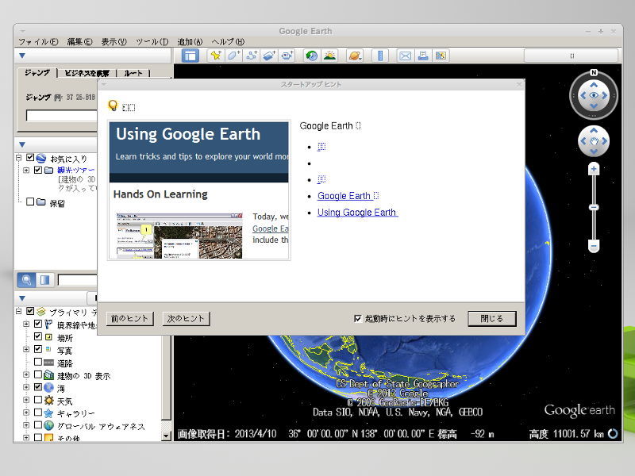The width and height of the screenshot is (635, 476).
Task: Collapse the Places panel triangle
Action: tap(22, 144)
